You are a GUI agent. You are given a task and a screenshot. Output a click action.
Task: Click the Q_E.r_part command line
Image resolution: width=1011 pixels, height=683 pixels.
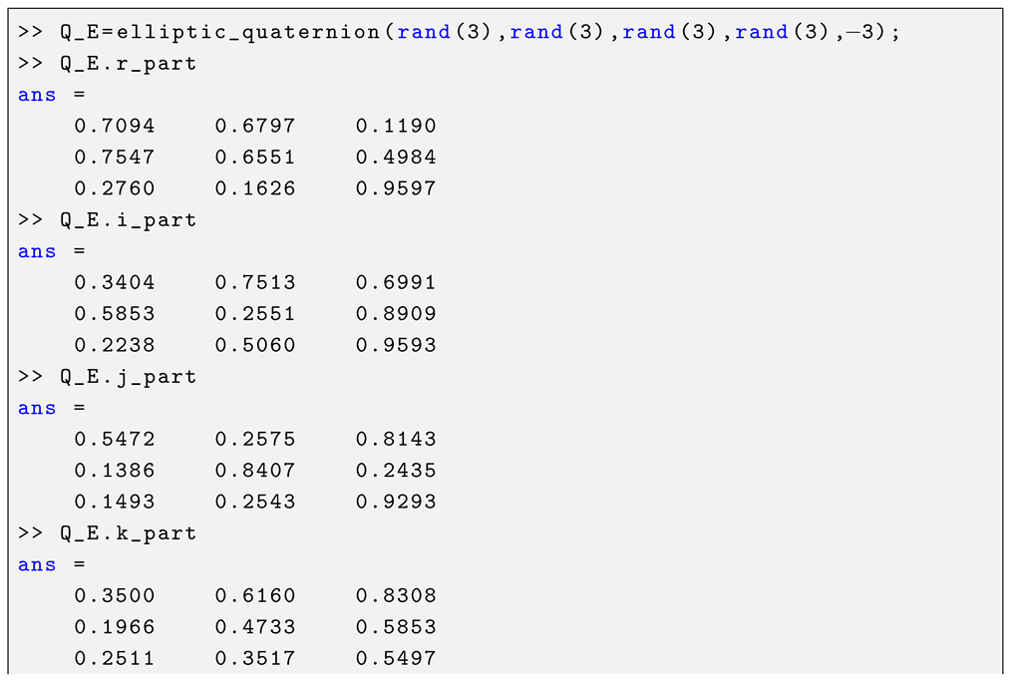pos(128,64)
